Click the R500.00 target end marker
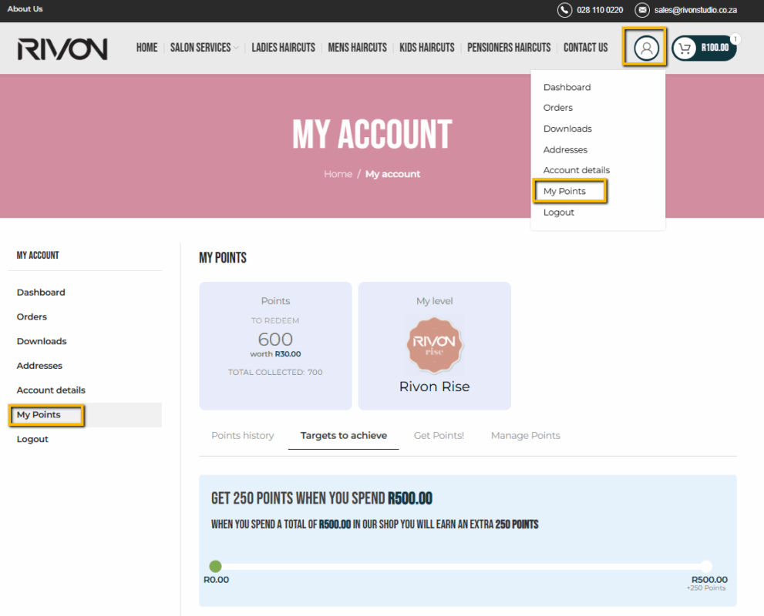The image size is (764, 616). [706, 566]
